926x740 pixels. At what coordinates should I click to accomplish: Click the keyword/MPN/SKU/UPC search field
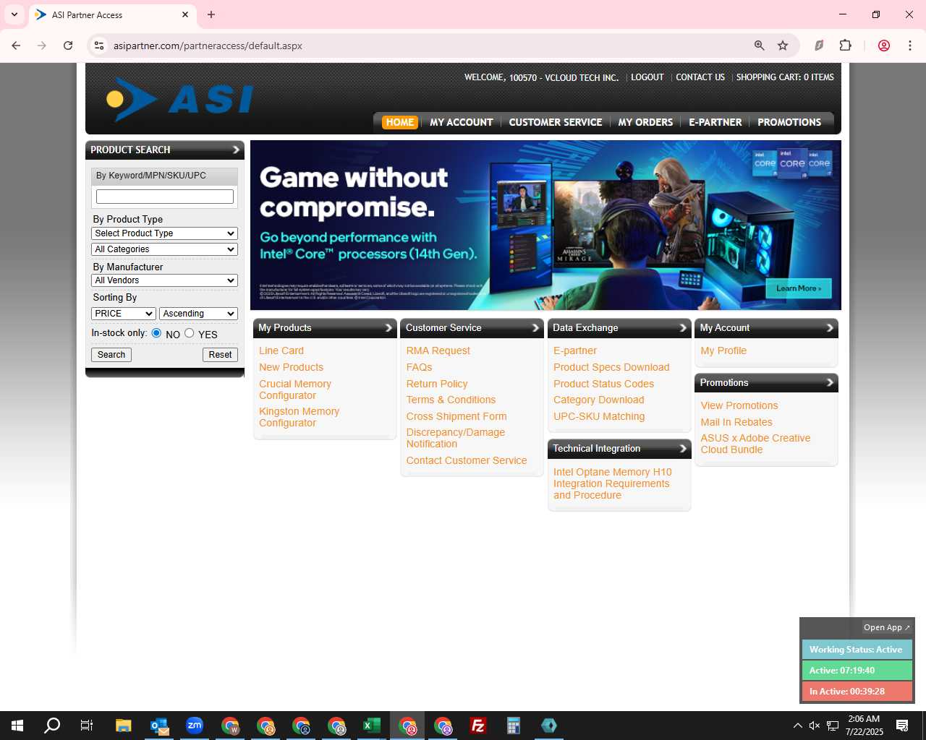coord(165,197)
